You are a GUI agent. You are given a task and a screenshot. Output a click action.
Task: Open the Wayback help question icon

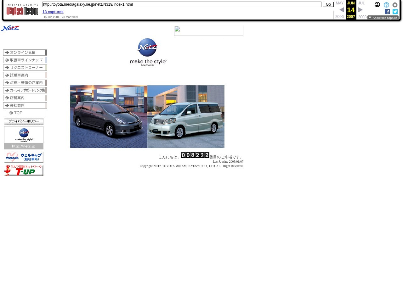[386, 5]
